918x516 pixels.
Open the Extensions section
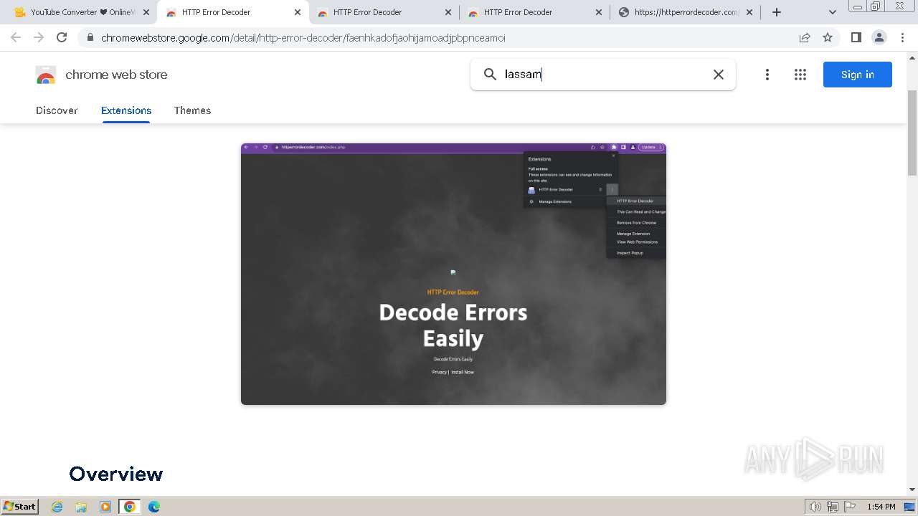click(x=126, y=110)
